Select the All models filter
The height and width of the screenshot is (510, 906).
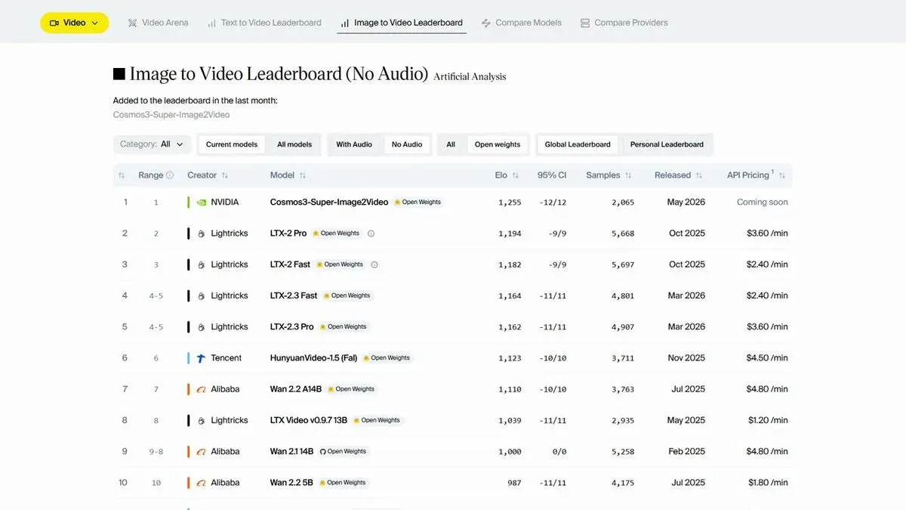(x=294, y=144)
